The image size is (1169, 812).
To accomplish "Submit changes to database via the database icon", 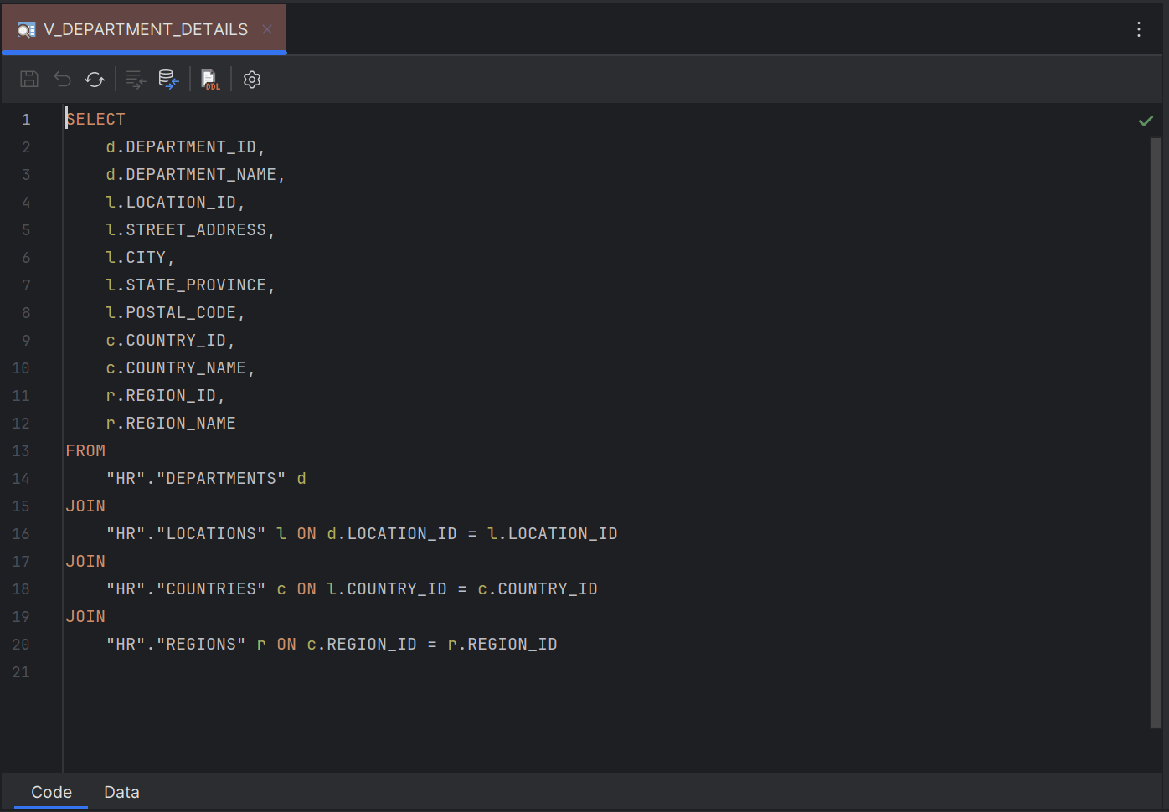I will [x=168, y=79].
